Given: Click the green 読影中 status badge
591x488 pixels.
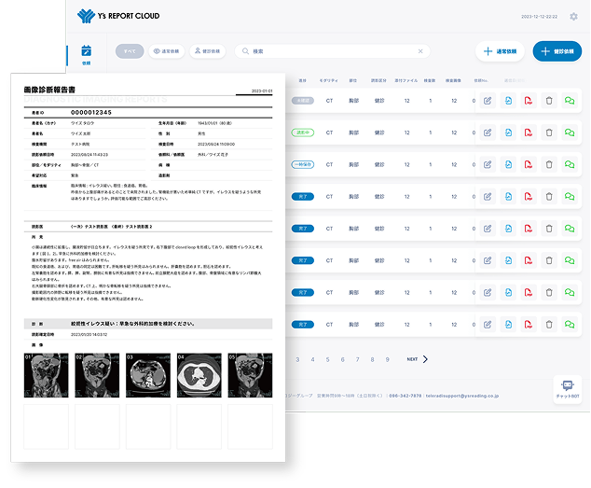Looking at the screenshot, I should pyautogui.click(x=303, y=132).
